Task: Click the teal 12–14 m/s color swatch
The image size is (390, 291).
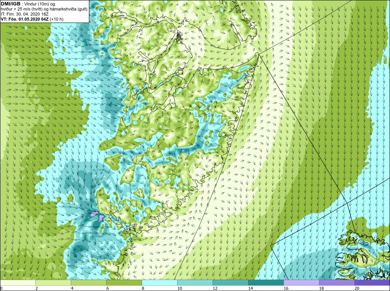Action: (x=230, y=283)
